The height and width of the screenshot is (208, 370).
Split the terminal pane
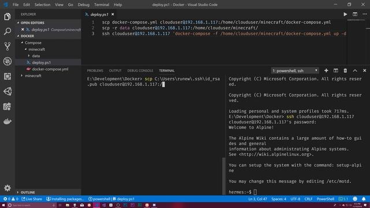pos(336,70)
